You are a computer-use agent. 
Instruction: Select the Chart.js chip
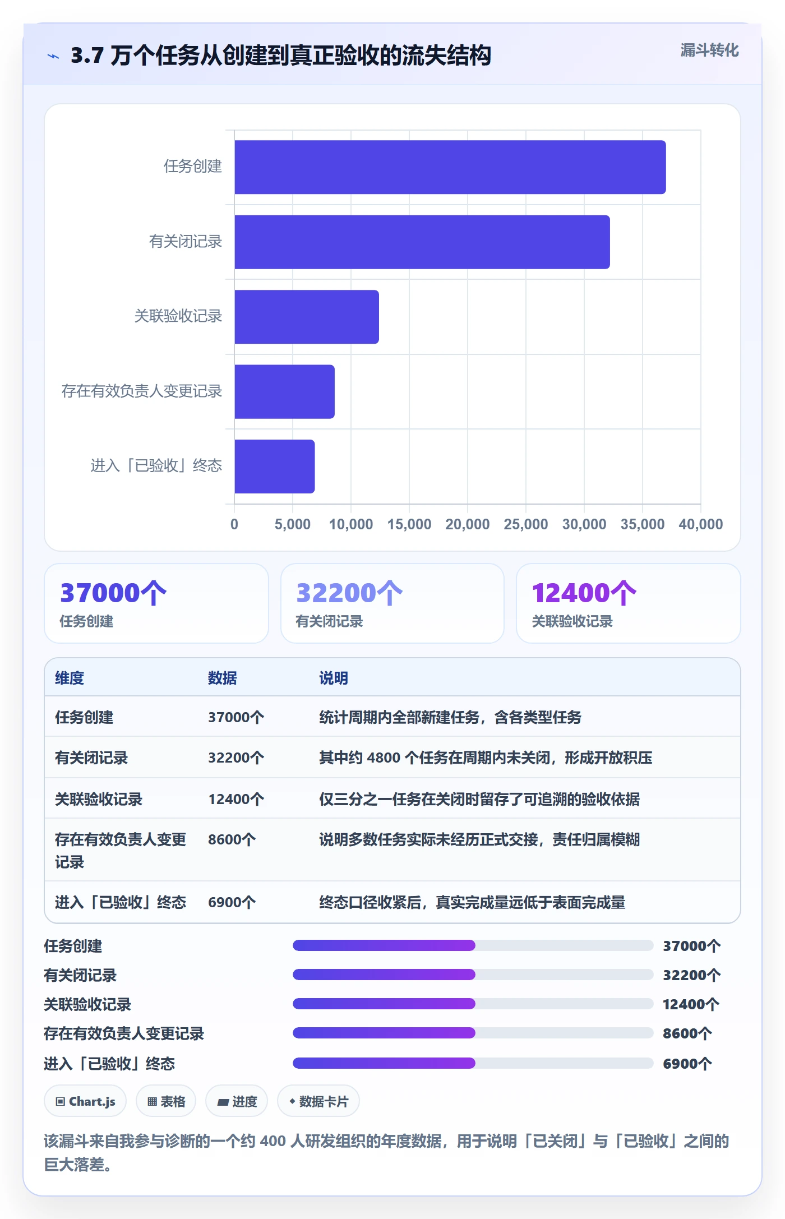(x=85, y=1101)
